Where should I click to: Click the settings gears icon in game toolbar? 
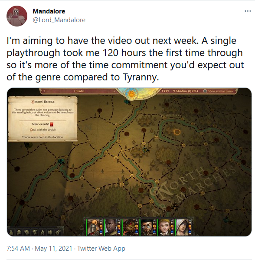pos(58,232)
